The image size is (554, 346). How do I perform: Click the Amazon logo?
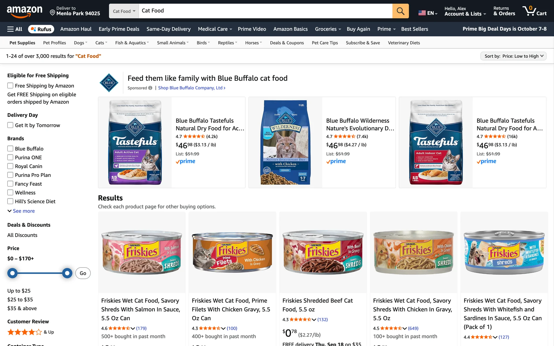[x=25, y=11]
